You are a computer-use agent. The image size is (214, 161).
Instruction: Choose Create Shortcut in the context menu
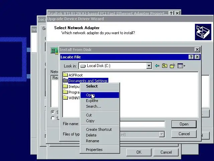click(100, 129)
